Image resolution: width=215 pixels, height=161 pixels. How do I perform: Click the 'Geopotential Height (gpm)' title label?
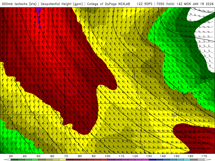click(x=62, y=4)
